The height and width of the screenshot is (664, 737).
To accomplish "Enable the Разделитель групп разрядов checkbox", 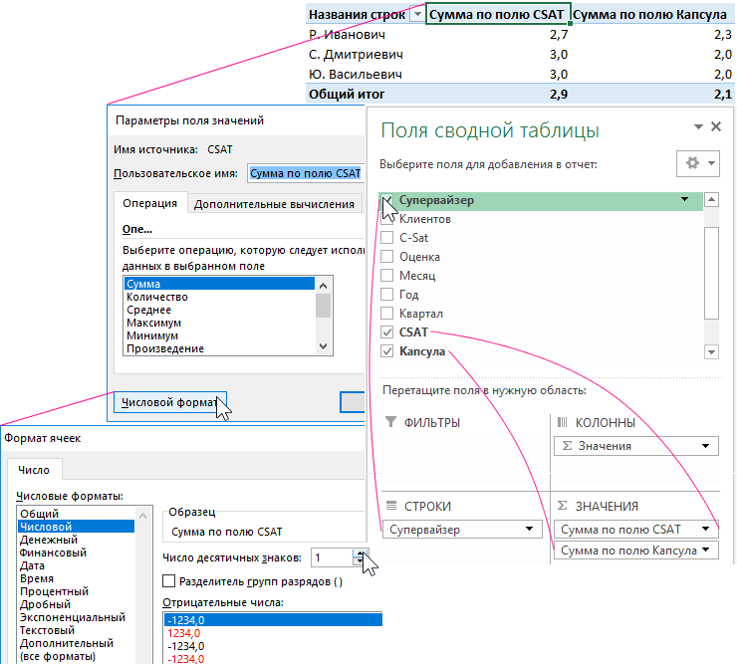I will (x=168, y=581).
